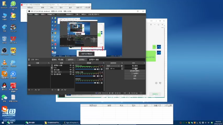Pop out the Scene Transitions dock icon

[122, 63]
